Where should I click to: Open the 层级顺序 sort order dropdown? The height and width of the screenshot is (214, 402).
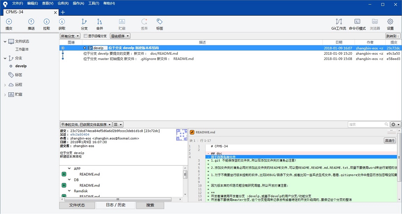(120, 36)
